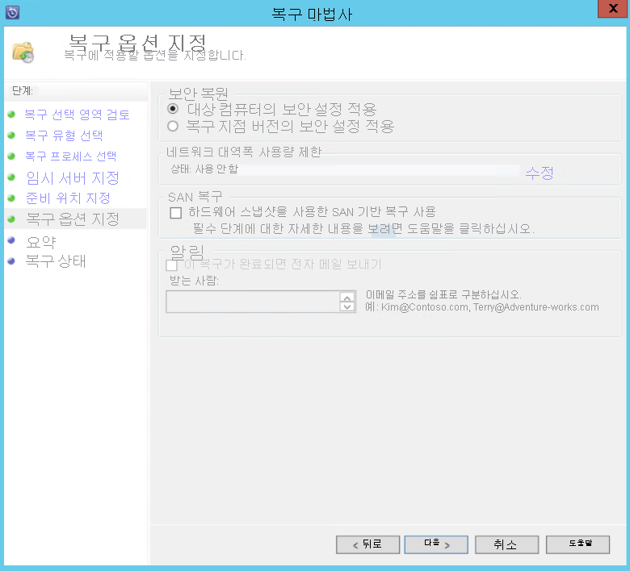Select '복구 지점 버전의 보안 설정 적용' radio button
This screenshot has height=571, width=630.
click(x=173, y=126)
